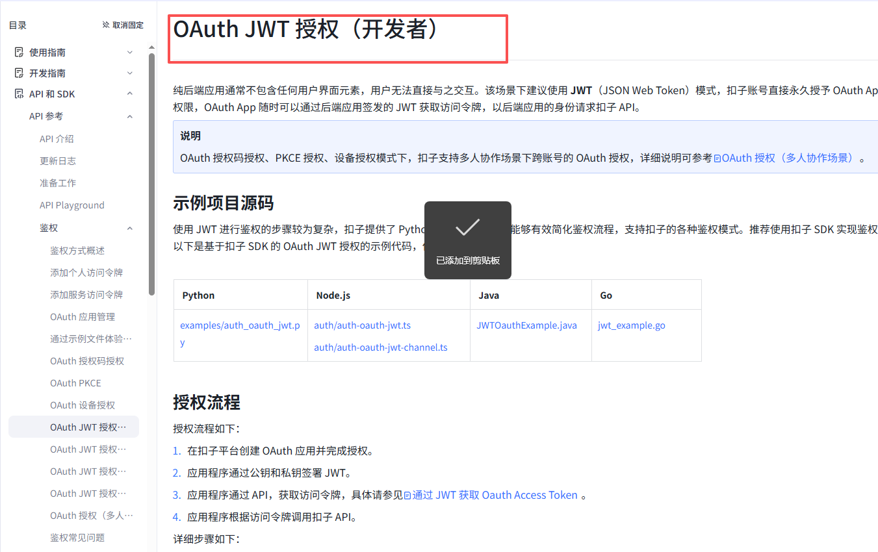878x552 pixels.
Task: Select the 鉴权 group label
Action: pyautogui.click(x=49, y=228)
